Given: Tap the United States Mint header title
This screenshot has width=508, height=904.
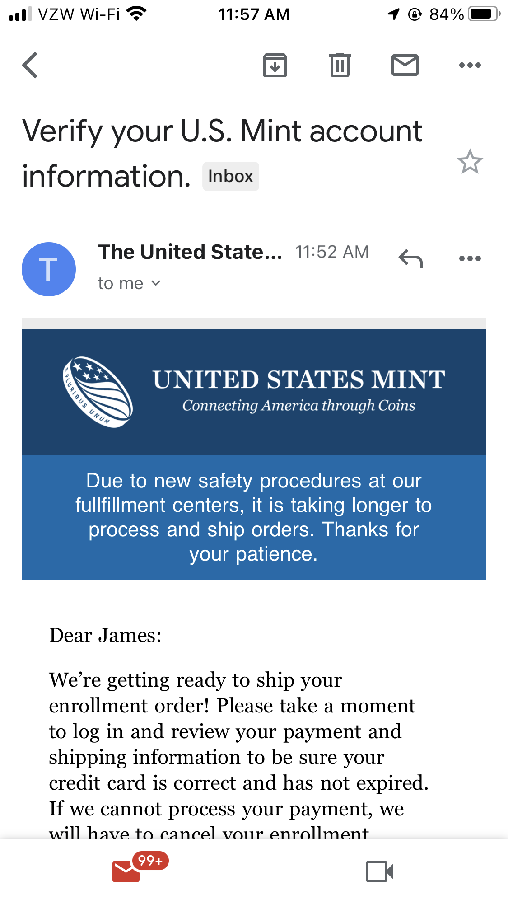Looking at the screenshot, I should 299,379.
